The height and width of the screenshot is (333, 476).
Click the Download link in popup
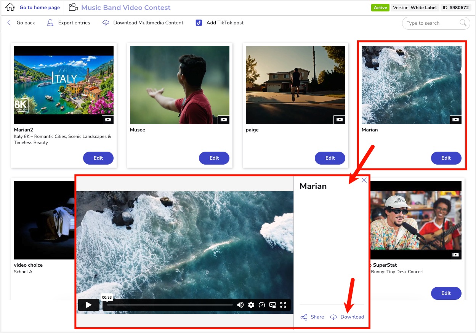(x=353, y=317)
